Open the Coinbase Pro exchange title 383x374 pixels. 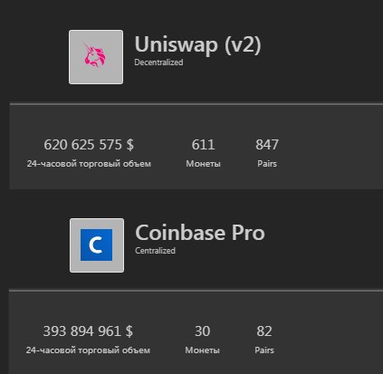pyautogui.click(x=200, y=233)
